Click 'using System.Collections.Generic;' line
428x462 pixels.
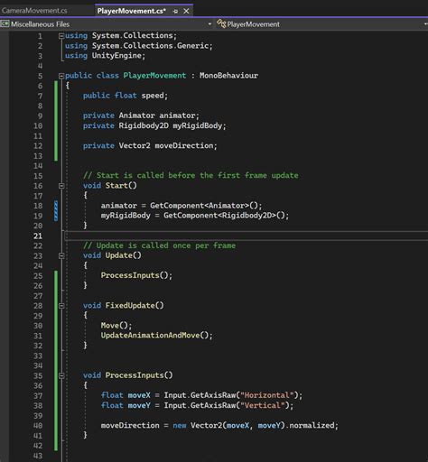139,46
